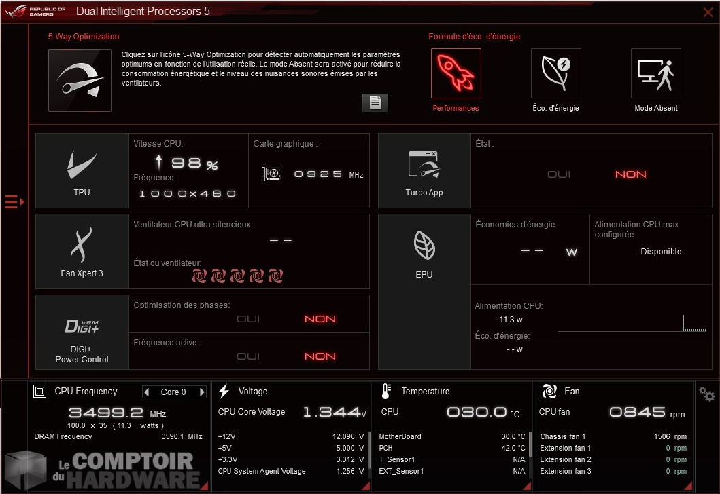Click the CPU Frequency chip icon
This screenshot has height=494, width=720.
(x=40, y=392)
